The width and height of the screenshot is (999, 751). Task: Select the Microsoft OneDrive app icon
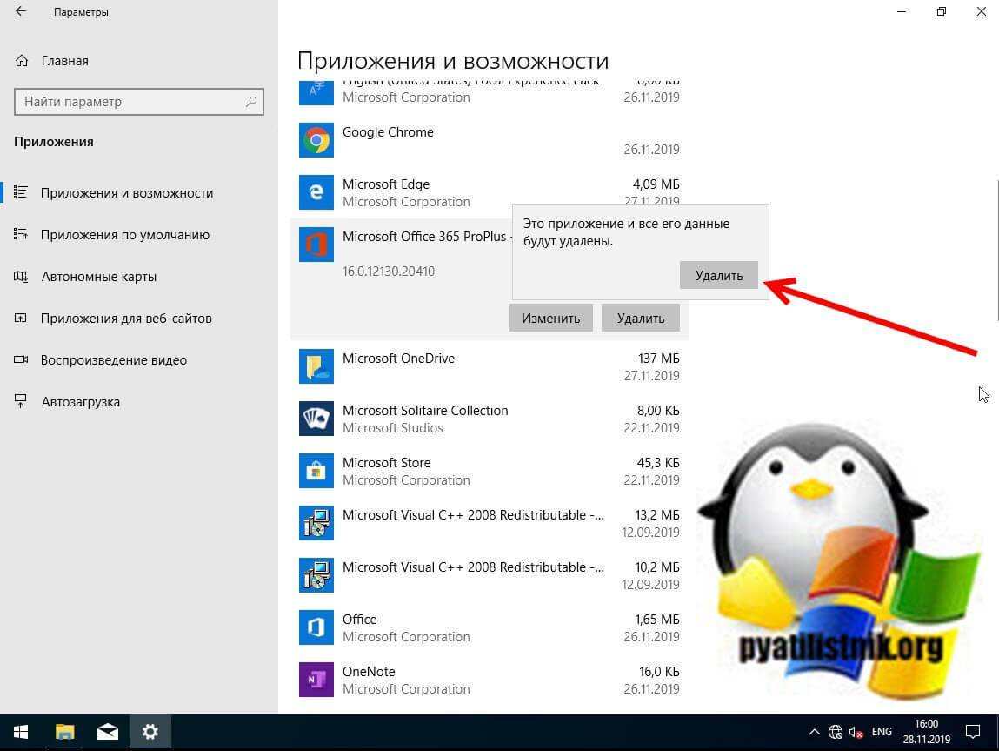(316, 366)
